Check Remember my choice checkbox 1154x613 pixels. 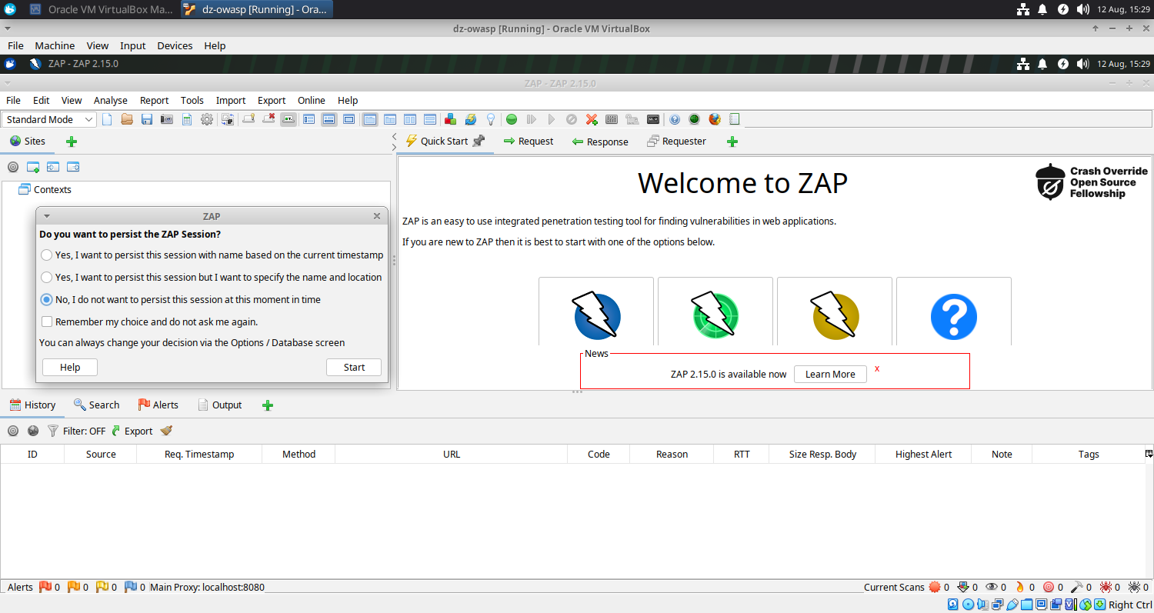tap(47, 322)
